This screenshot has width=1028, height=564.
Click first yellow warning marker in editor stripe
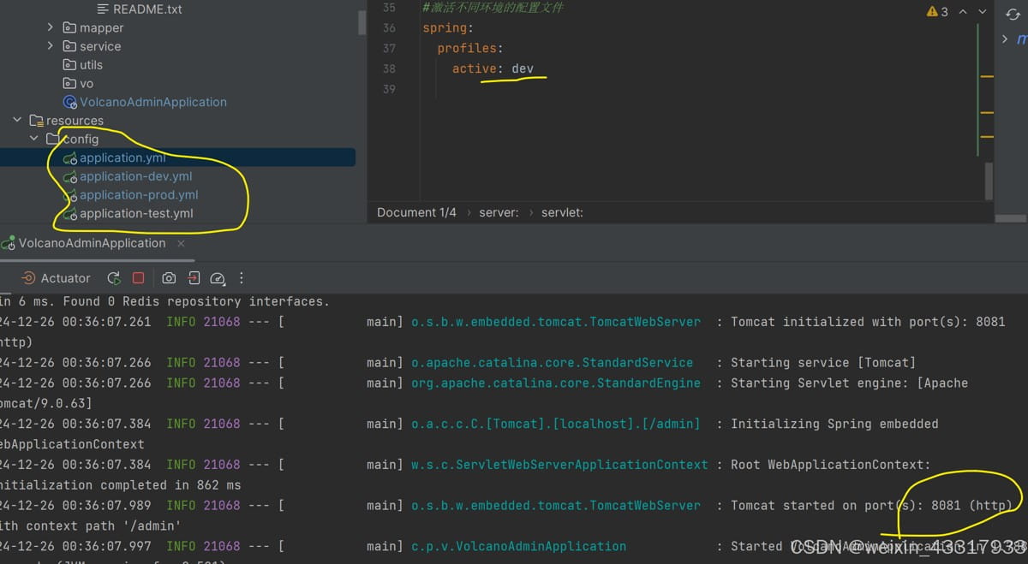tap(986, 76)
